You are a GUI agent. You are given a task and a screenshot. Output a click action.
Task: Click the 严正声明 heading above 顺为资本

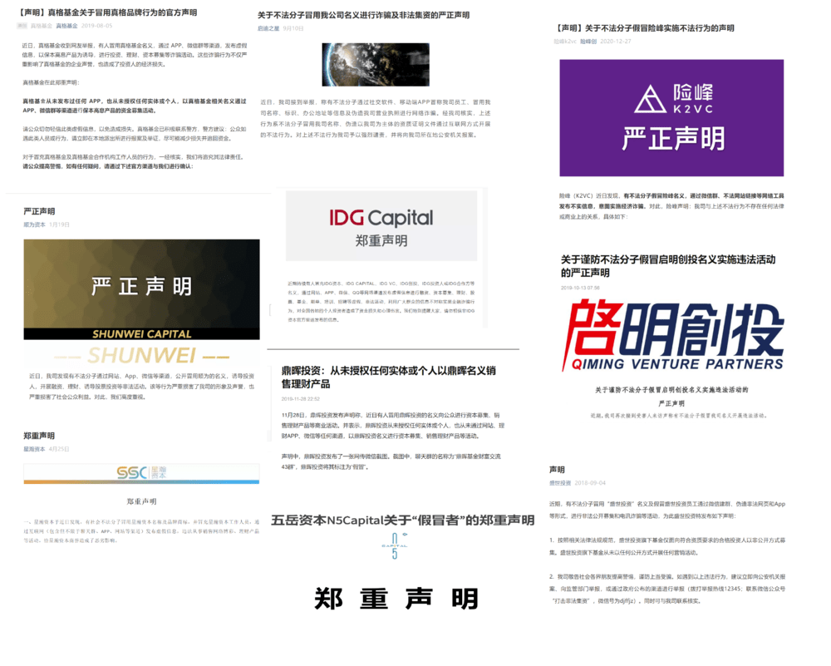(39, 211)
